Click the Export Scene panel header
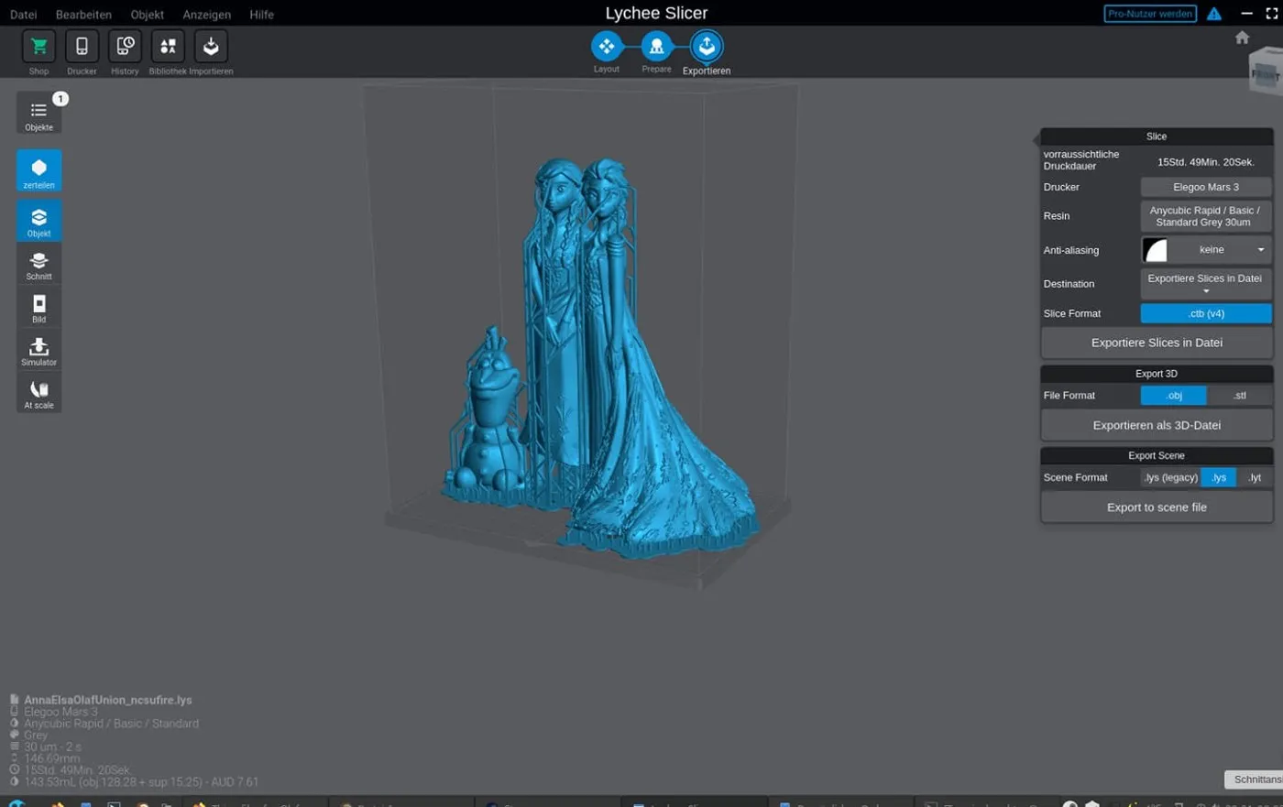 pos(1157,455)
